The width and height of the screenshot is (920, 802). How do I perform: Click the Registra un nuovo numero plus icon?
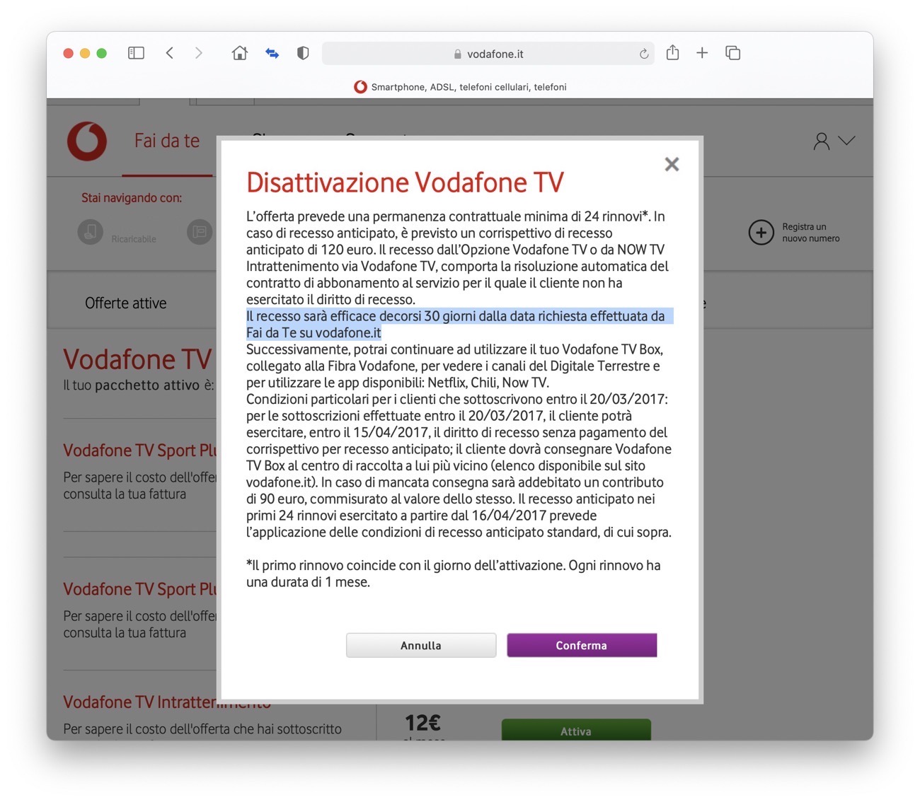pyautogui.click(x=761, y=232)
